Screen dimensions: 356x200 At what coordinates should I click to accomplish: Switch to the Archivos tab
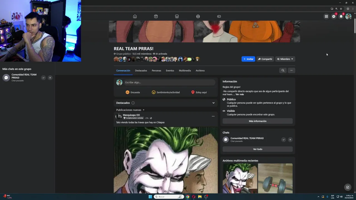pyautogui.click(x=200, y=71)
